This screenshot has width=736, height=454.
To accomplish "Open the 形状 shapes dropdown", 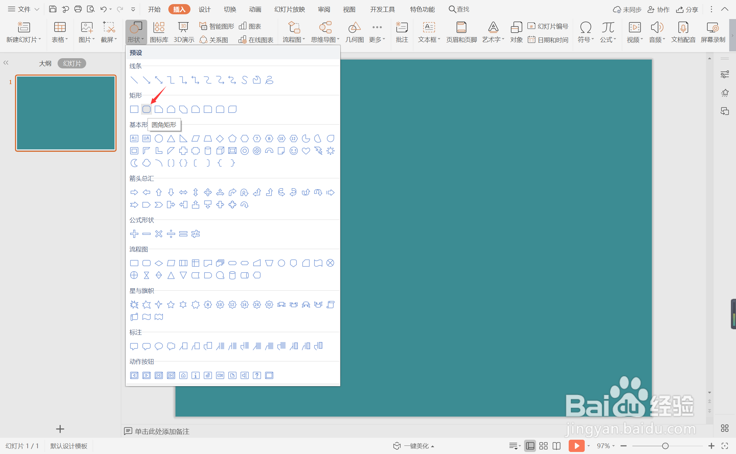I will click(x=136, y=32).
